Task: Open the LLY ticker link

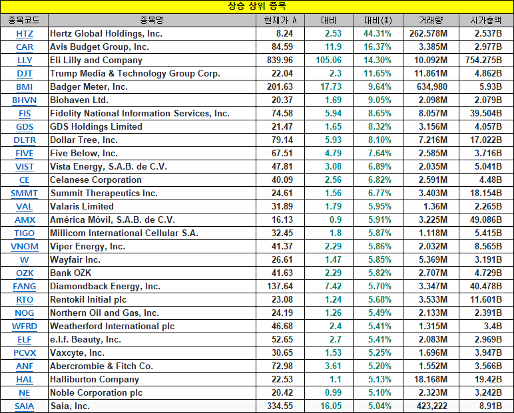Action: click(x=25, y=61)
